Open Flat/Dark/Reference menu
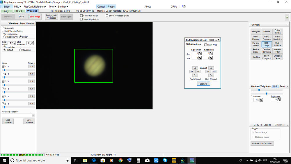 (x=35, y=6)
